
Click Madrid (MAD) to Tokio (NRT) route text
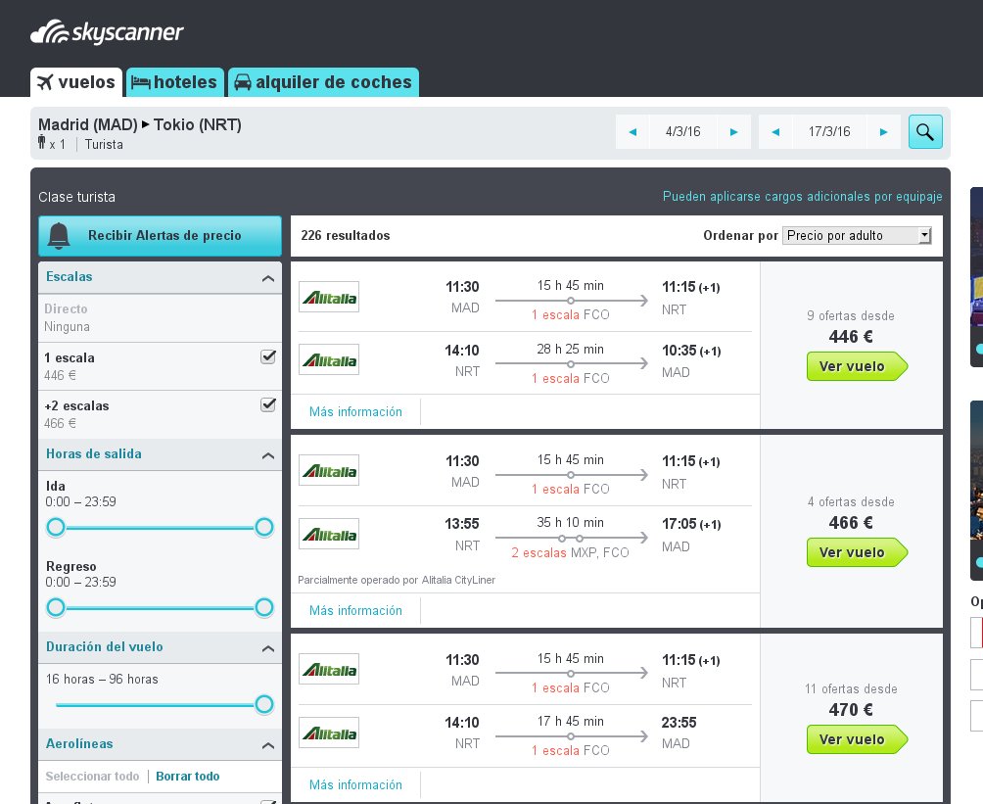tap(140, 124)
